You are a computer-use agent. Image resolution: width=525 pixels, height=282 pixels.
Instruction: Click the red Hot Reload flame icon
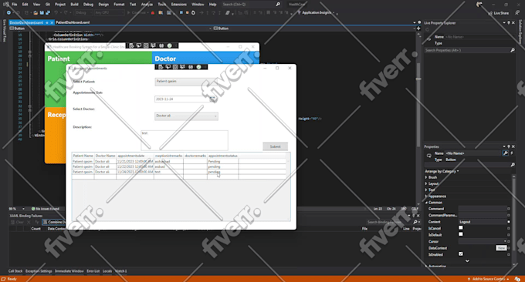tap(153, 12)
